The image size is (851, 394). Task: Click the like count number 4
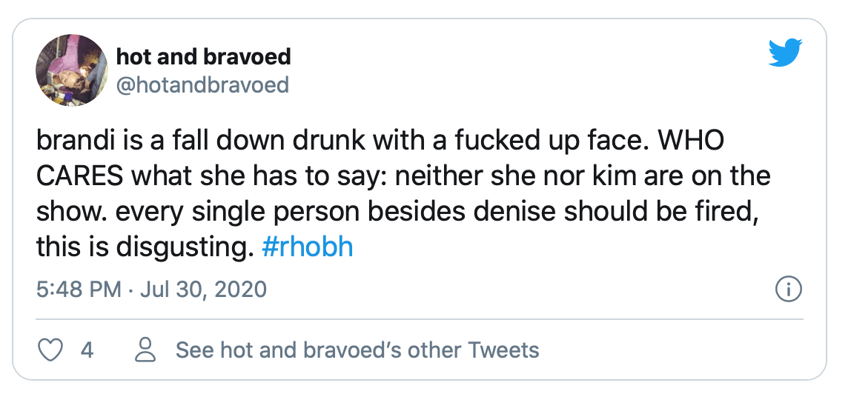pyautogui.click(x=87, y=350)
